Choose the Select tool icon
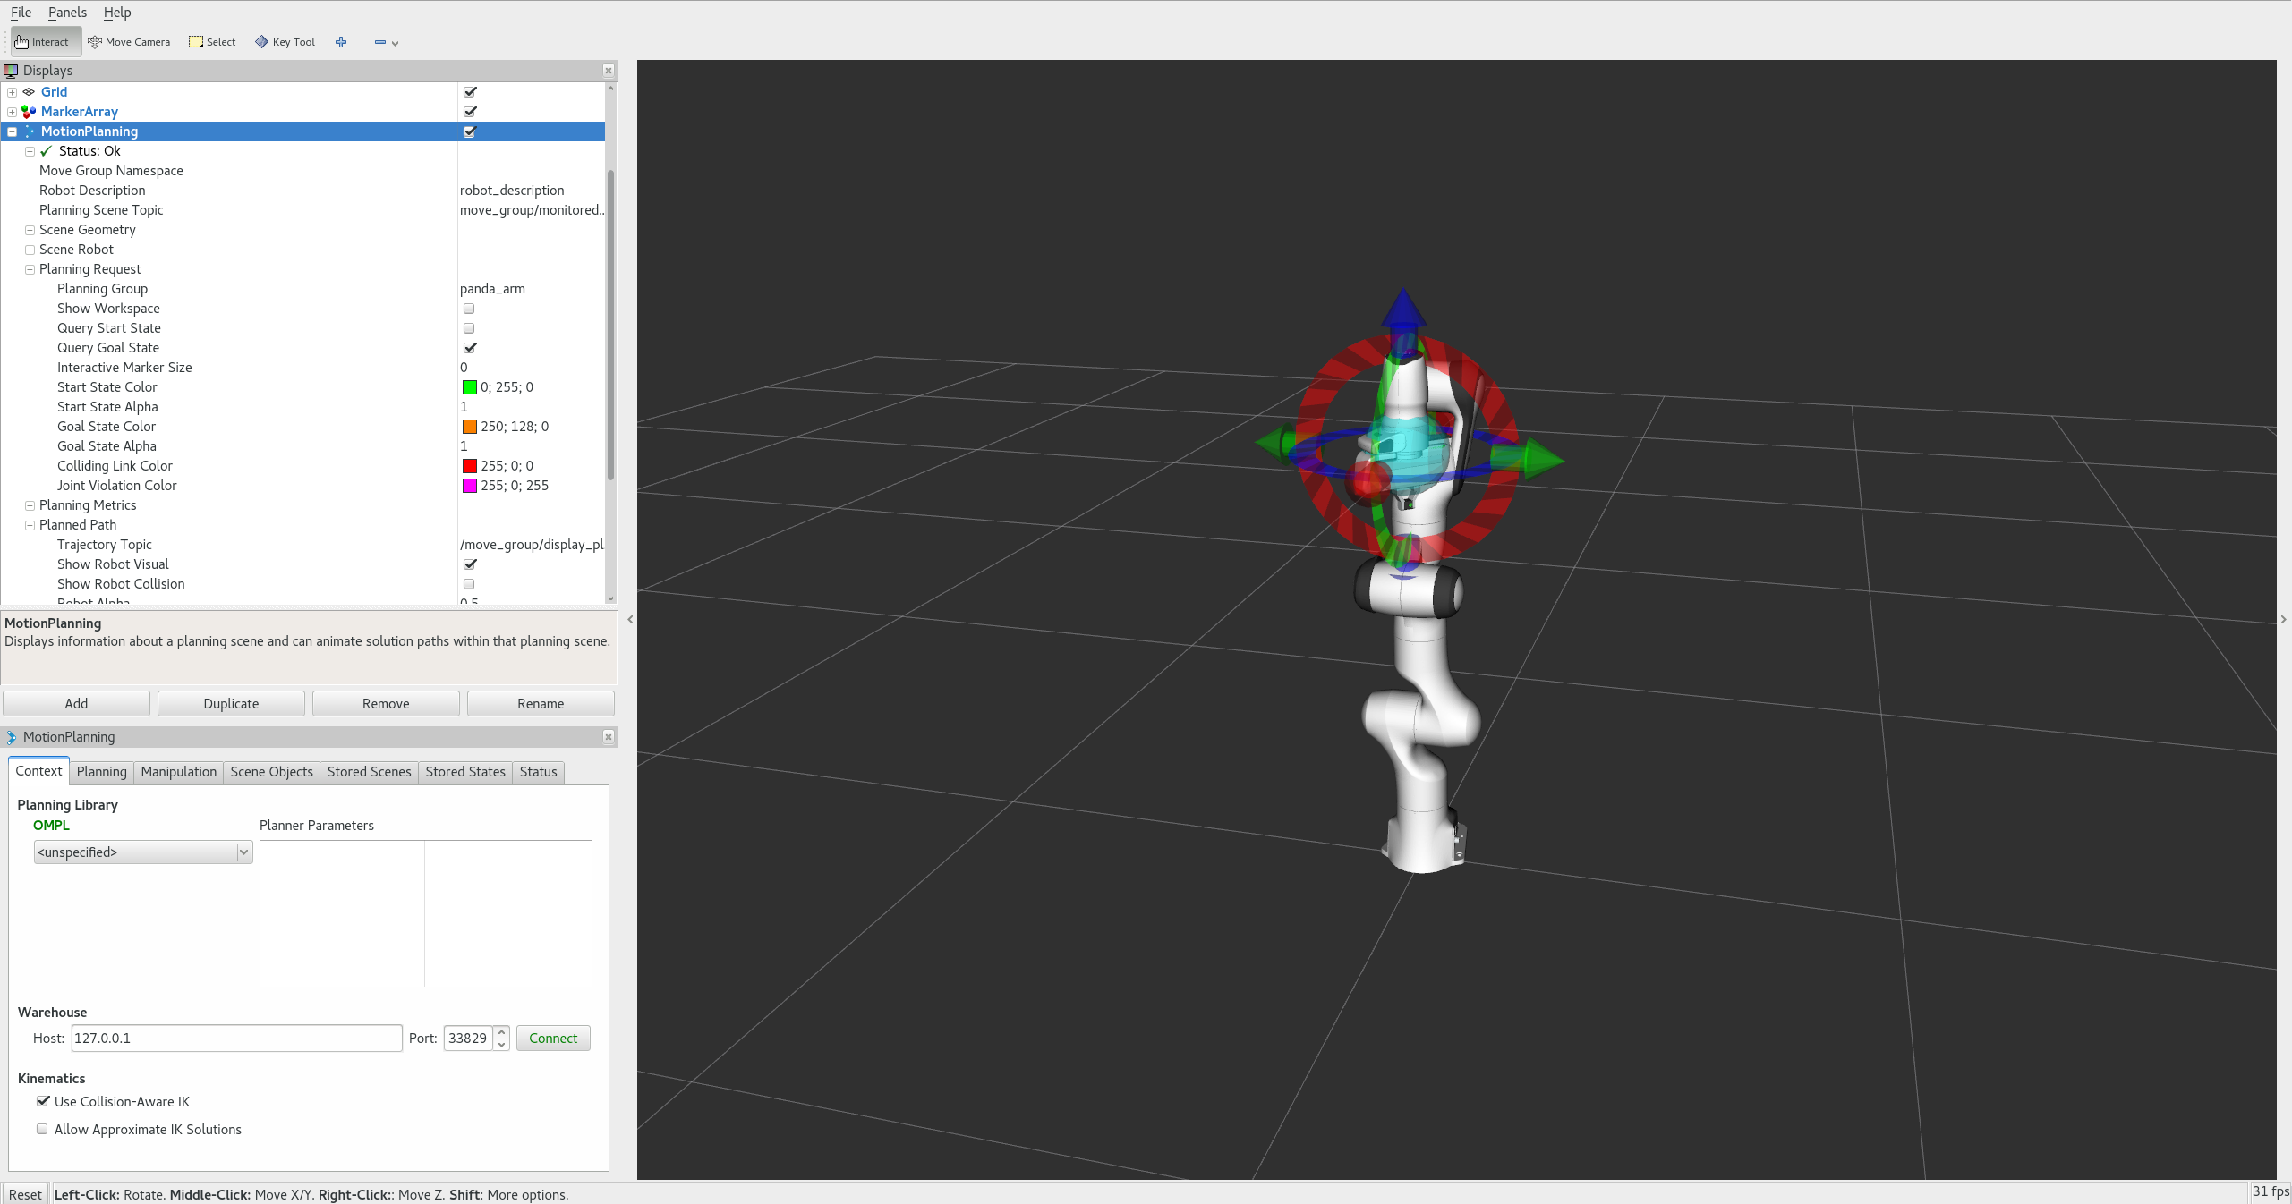This screenshot has height=1204, width=2292. click(196, 42)
